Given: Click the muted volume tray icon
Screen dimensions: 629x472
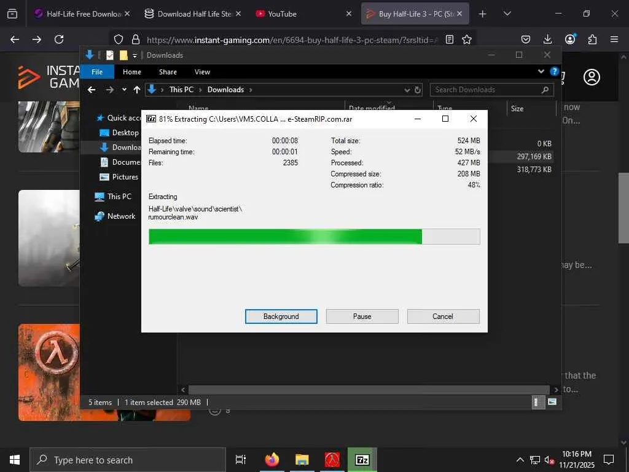Looking at the screenshot, I should pyautogui.click(x=549, y=460).
